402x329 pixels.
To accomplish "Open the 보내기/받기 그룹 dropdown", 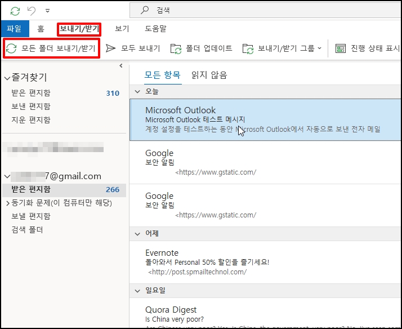I will [282, 48].
